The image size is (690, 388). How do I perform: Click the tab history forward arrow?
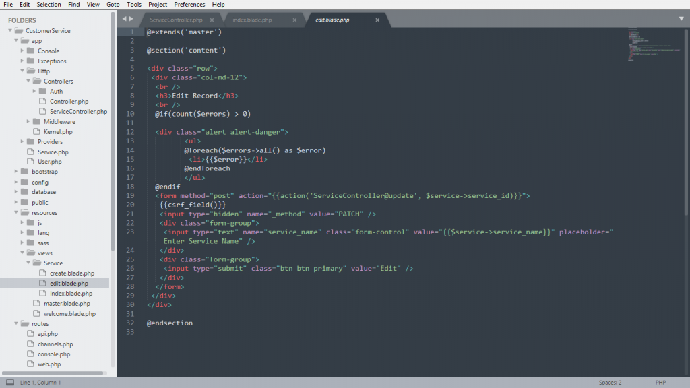click(x=133, y=20)
